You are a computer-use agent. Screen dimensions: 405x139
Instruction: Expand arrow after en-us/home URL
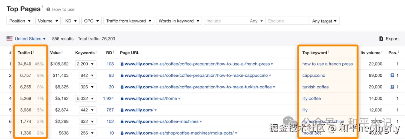coord(179,99)
